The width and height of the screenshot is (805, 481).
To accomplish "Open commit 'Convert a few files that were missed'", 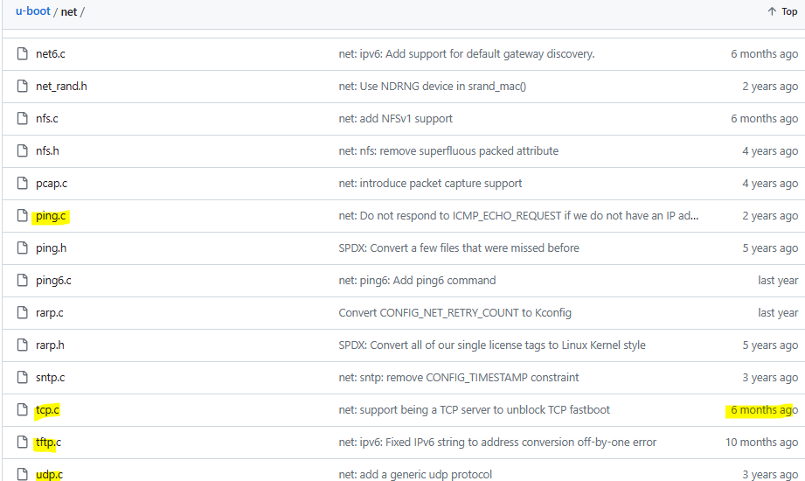I will click(x=459, y=248).
